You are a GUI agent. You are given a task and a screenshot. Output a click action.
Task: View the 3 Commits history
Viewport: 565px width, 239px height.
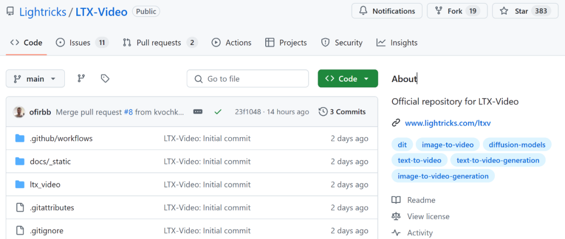[342, 112]
